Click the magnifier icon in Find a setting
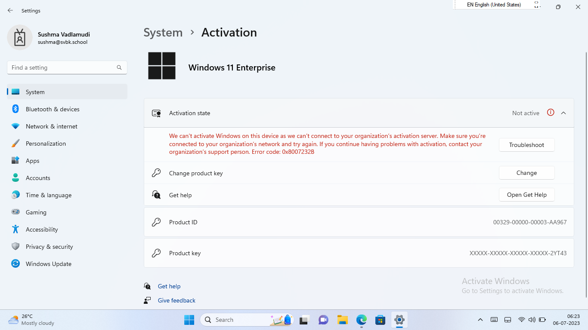588x330 pixels. (x=119, y=67)
